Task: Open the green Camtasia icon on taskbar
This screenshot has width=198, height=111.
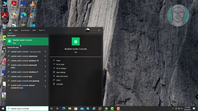Action: (x=112, y=109)
